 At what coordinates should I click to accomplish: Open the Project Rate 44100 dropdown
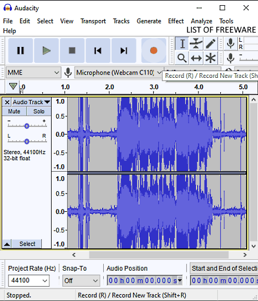[x=29, y=280]
